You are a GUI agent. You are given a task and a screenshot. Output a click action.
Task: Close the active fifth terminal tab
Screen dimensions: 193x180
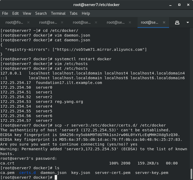click(164, 22)
